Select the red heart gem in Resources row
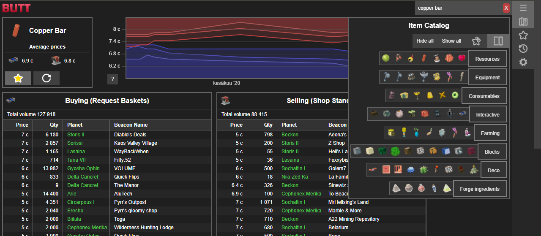 tap(462, 58)
